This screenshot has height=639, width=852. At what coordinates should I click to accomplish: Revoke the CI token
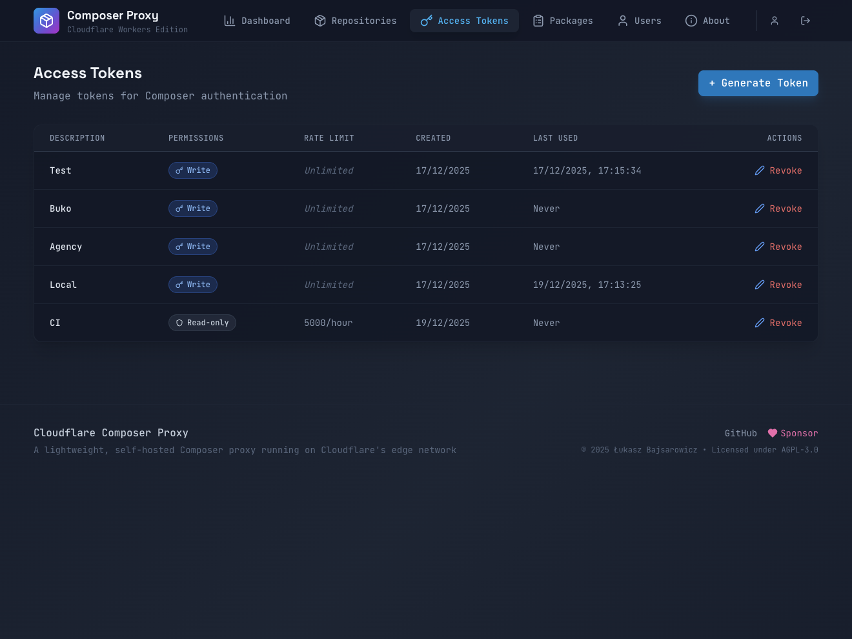tap(786, 323)
